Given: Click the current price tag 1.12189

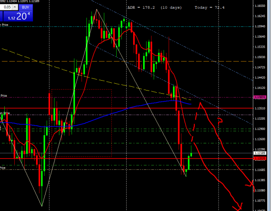Looking at the screenshot, I should tap(260, 153).
